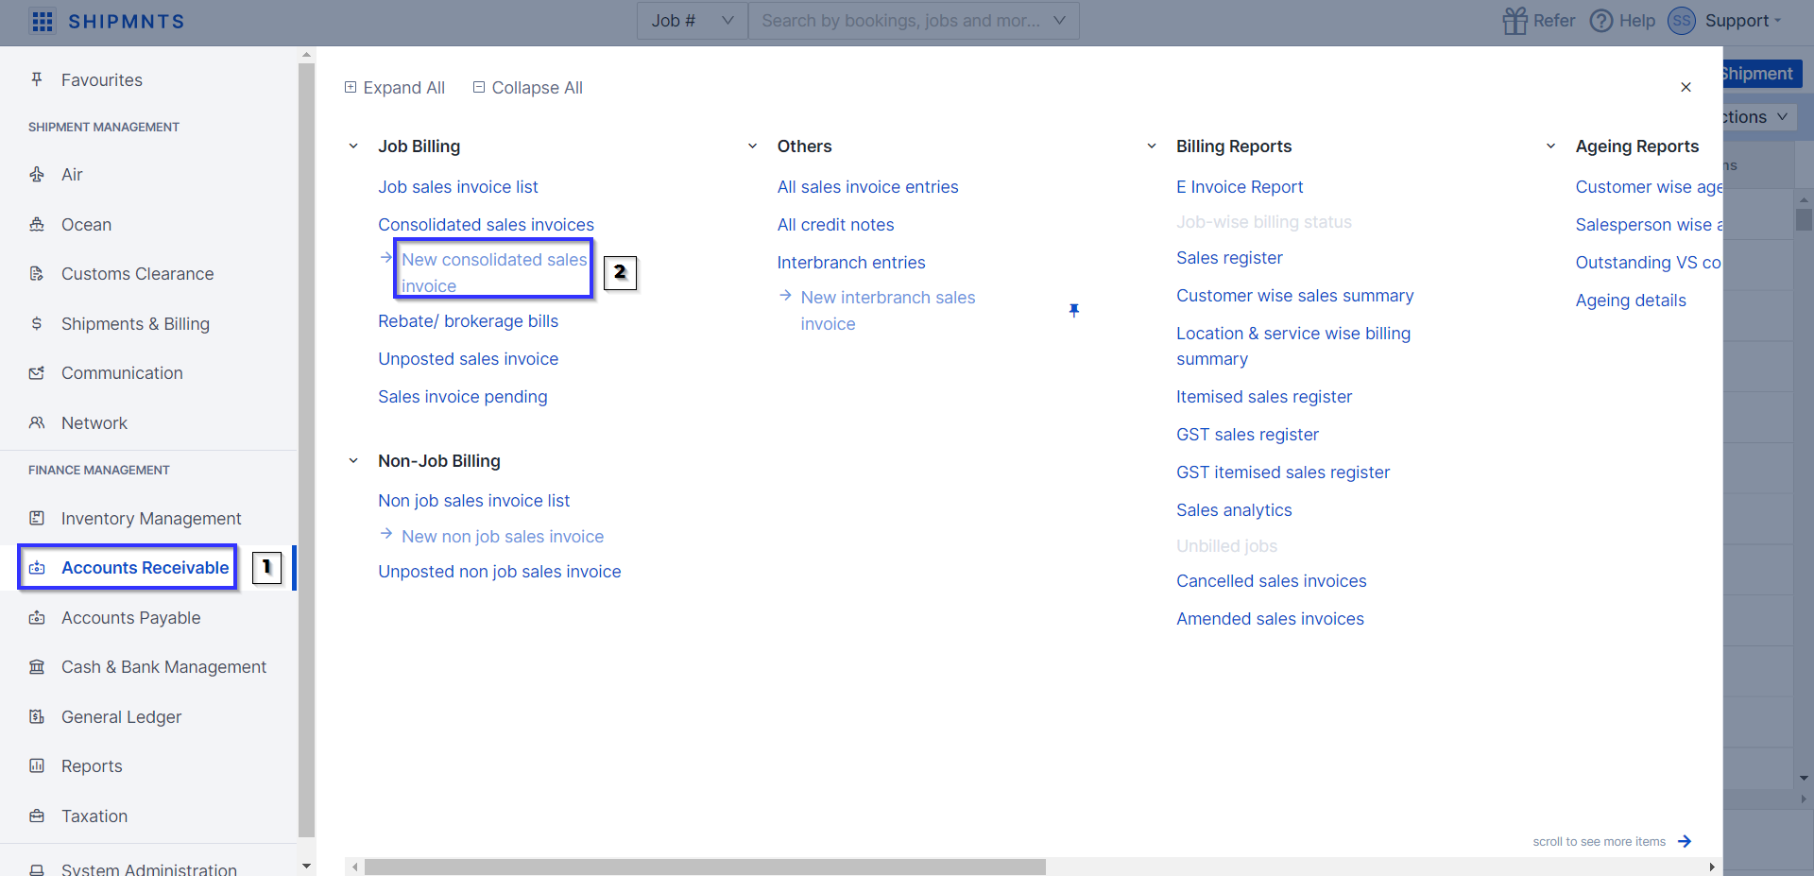Click the Ocean ship icon in sidebar

click(37, 224)
